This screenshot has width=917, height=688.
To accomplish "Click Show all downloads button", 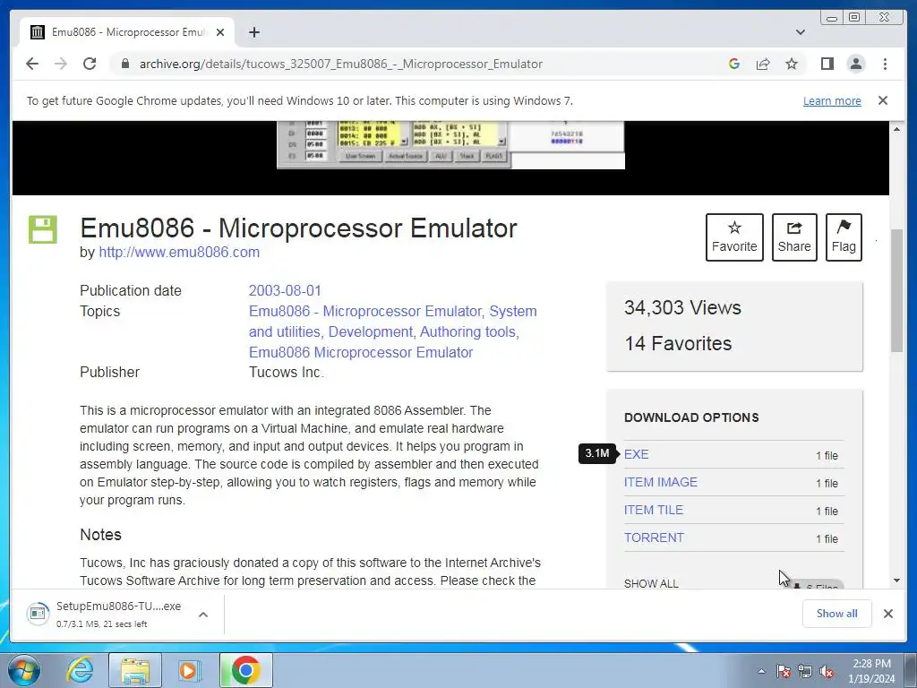I will [x=837, y=614].
